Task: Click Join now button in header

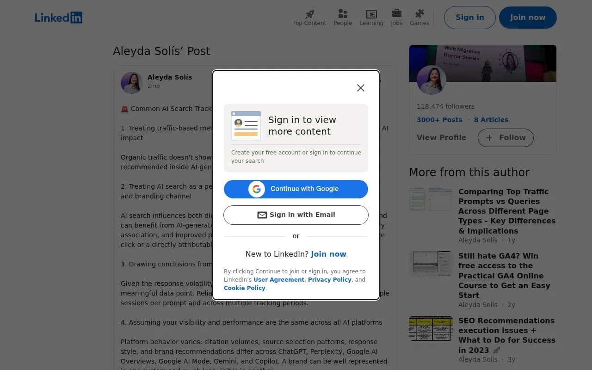Action: pos(528,18)
